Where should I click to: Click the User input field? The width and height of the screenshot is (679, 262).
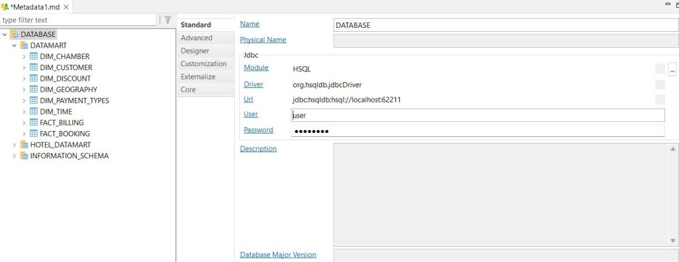(477, 115)
